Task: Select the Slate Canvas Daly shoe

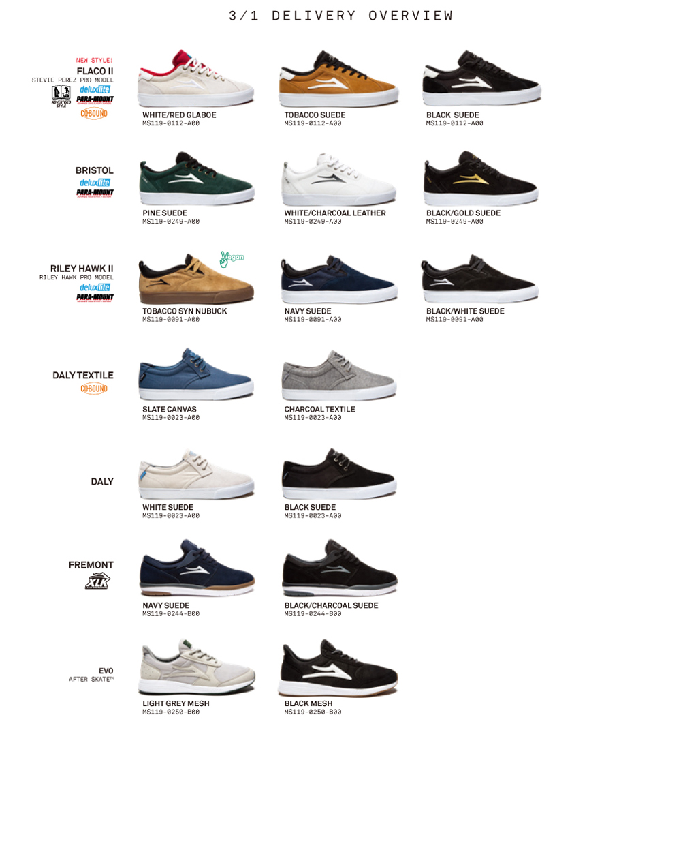Action: (x=196, y=374)
